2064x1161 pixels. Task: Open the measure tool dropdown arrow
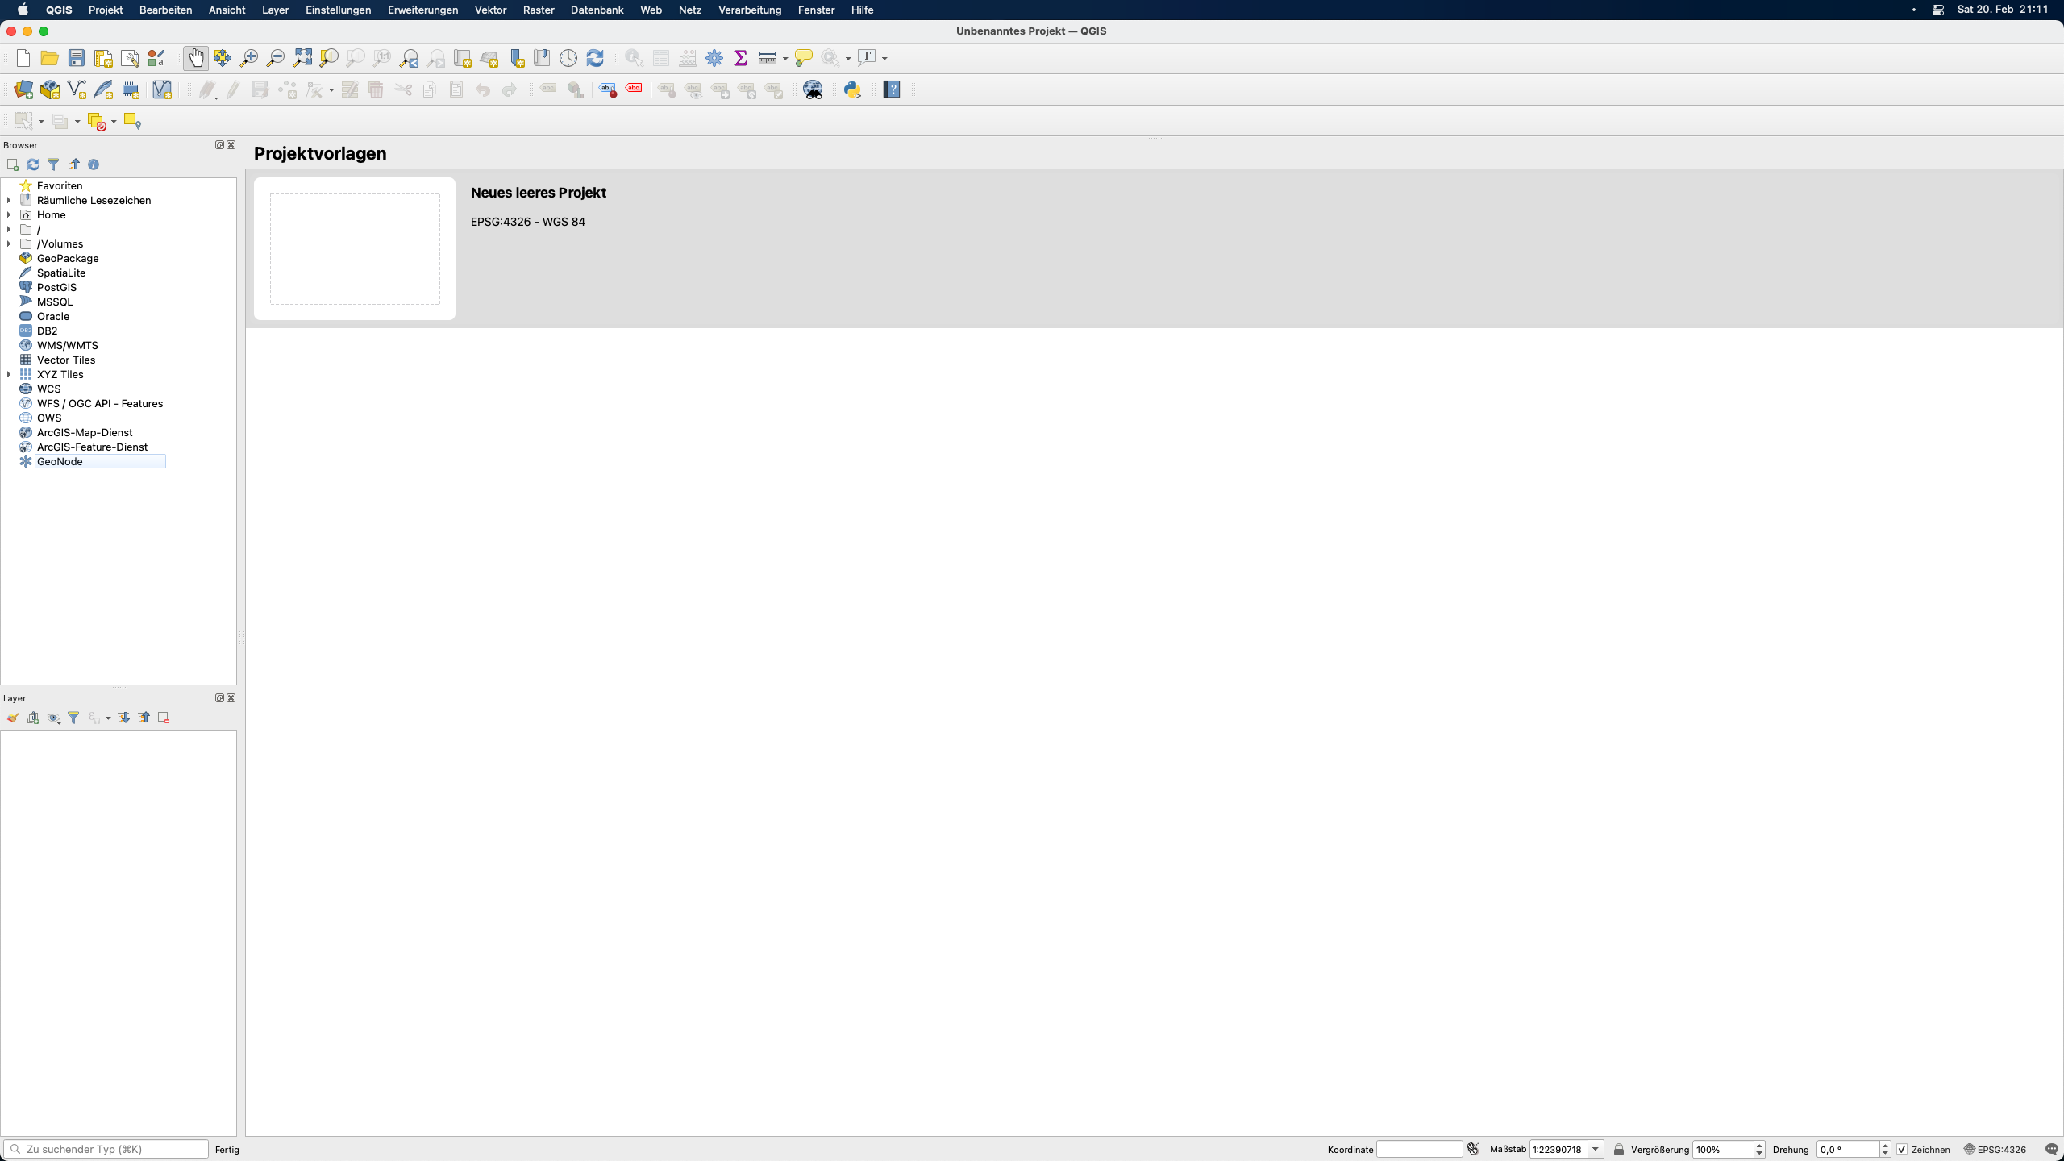click(785, 58)
